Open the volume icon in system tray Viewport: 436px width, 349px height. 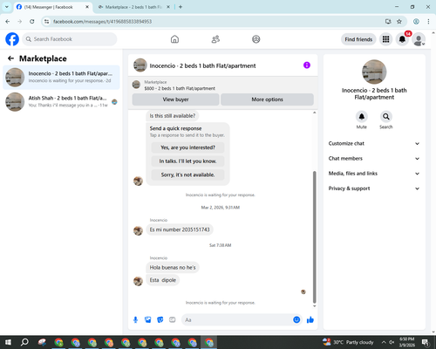coord(392,342)
